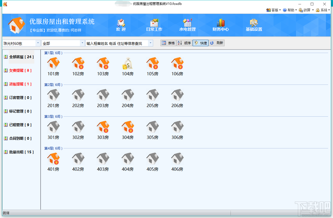
Task: Open room 206房 icon
Action: (177, 95)
